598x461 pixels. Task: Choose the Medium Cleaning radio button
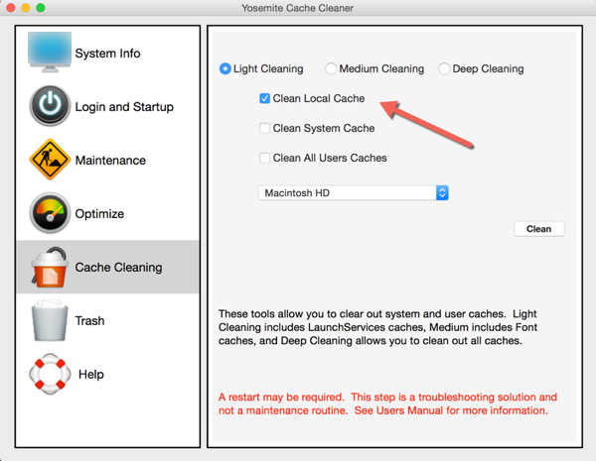[x=331, y=69]
